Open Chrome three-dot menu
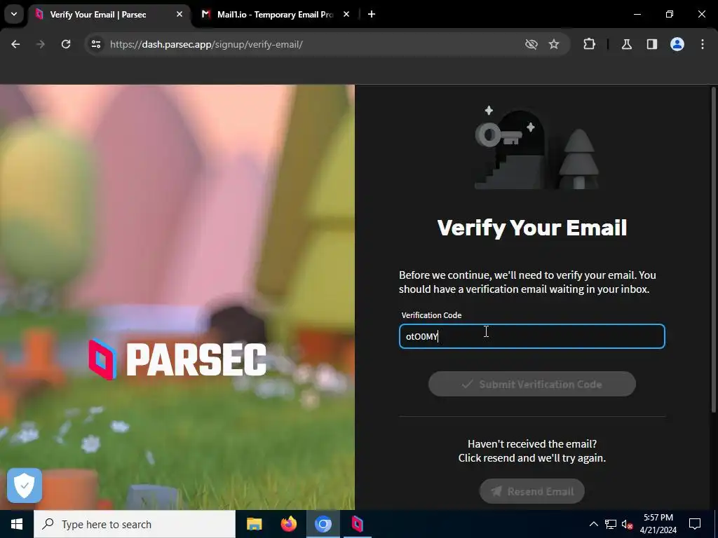Image resolution: width=718 pixels, height=538 pixels. click(703, 44)
